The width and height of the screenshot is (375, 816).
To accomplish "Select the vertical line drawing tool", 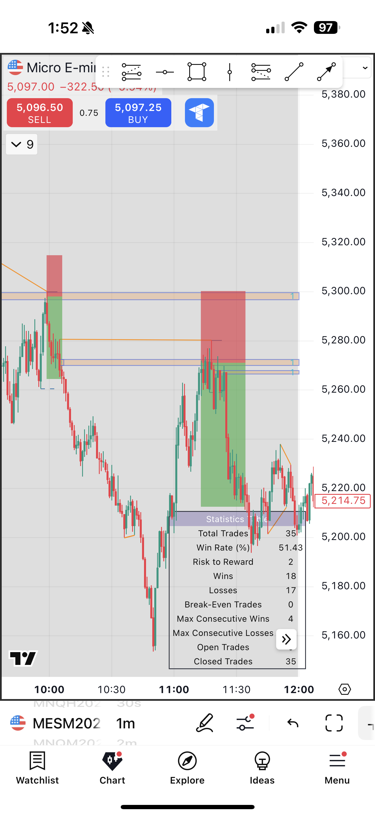I will pos(230,72).
